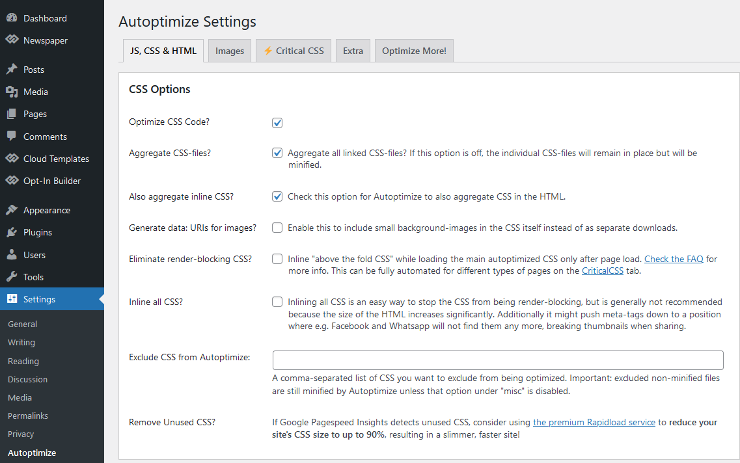Visit the premium Rapidload service link

click(594, 422)
